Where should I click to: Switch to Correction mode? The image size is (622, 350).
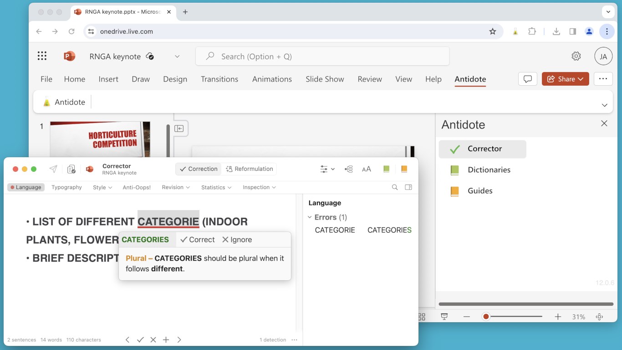point(199,169)
